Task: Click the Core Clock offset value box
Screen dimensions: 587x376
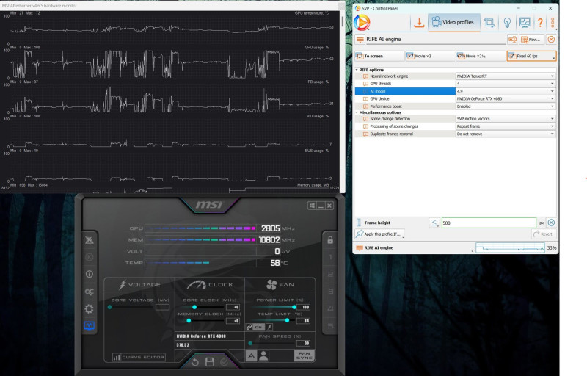Action: click(x=233, y=307)
